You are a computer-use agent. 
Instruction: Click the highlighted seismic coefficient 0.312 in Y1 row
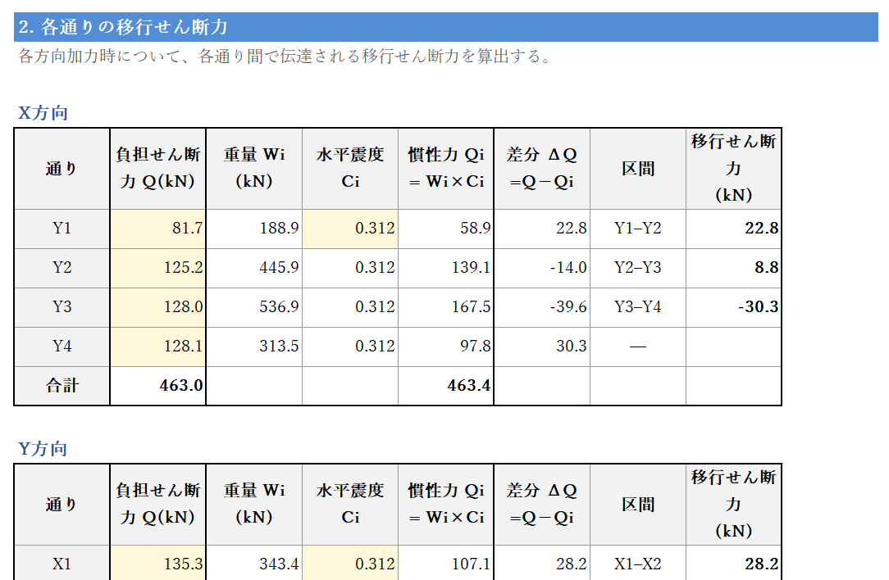click(x=350, y=229)
